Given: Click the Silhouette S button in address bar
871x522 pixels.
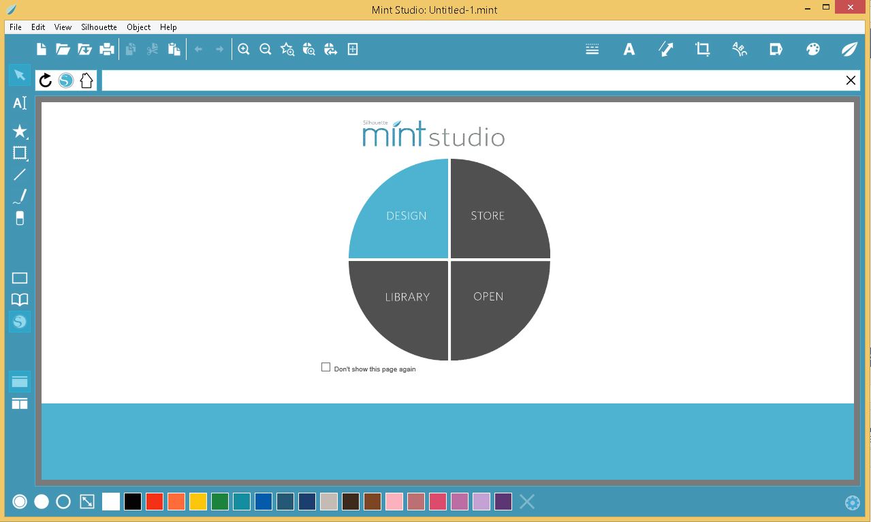Looking at the screenshot, I should point(65,80).
